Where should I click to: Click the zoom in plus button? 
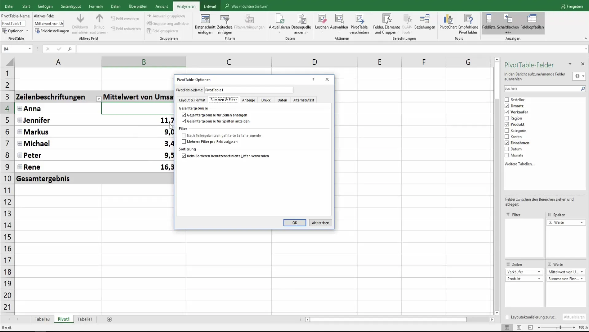point(574,327)
